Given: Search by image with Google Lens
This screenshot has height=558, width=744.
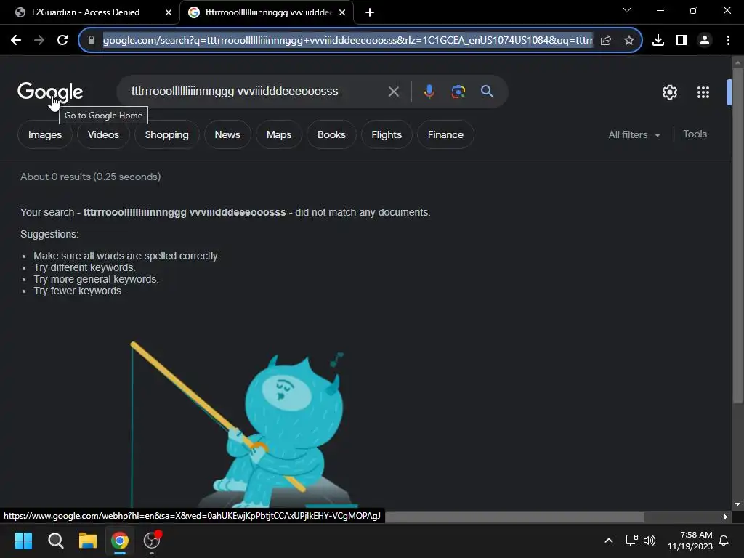Looking at the screenshot, I should (458, 92).
